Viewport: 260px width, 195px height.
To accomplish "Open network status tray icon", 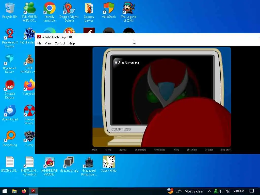I will tap(222, 191).
